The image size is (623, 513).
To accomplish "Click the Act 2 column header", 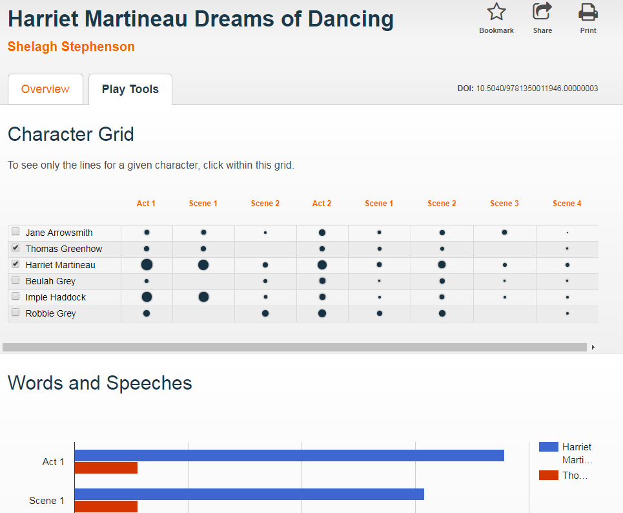I will (322, 204).
